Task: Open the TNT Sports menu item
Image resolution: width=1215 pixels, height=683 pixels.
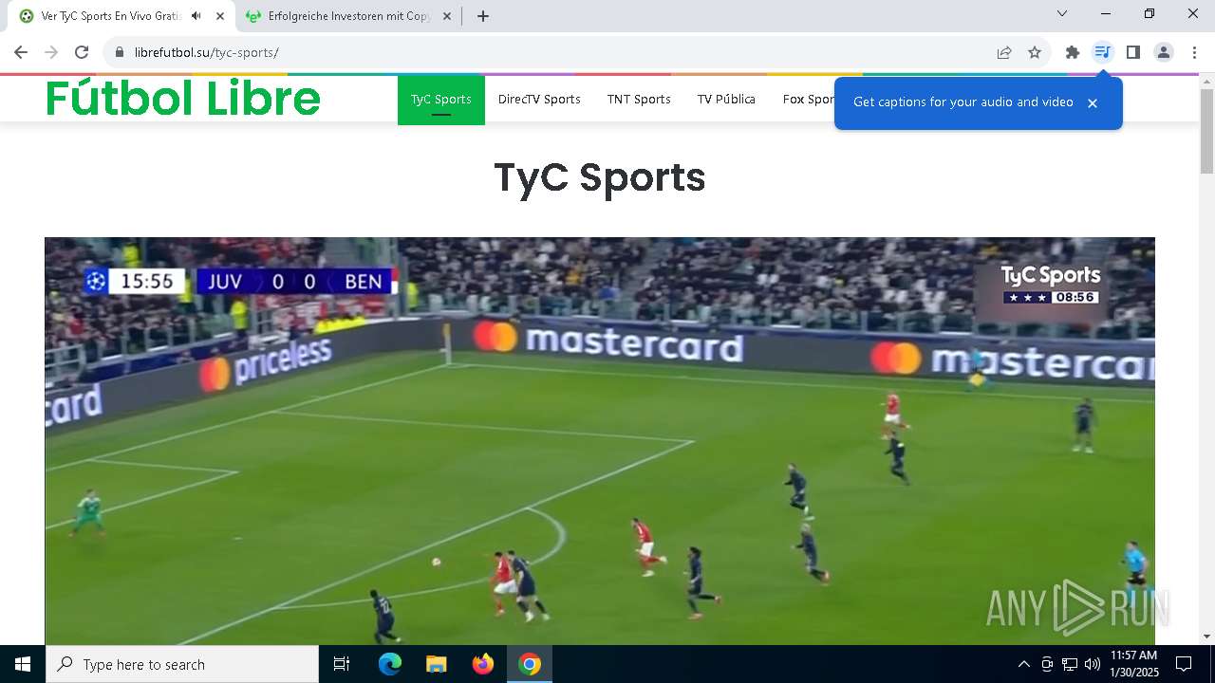Action: pos(639,100)
